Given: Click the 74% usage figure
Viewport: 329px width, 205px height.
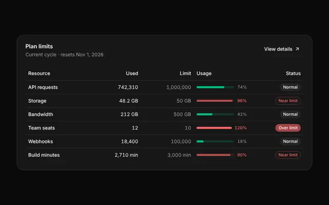Looking at the screenshot, I should [242, 87].
